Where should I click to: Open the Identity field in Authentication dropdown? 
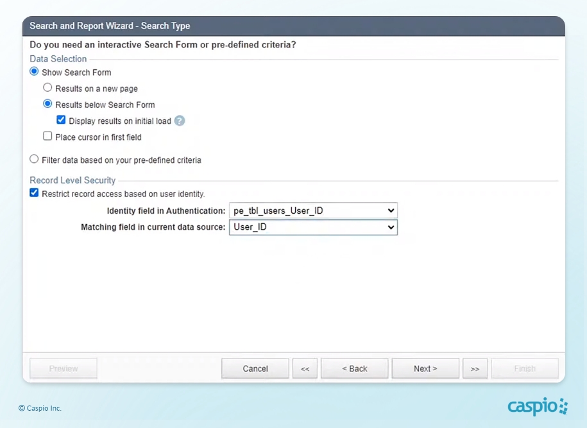coord(313,210)
